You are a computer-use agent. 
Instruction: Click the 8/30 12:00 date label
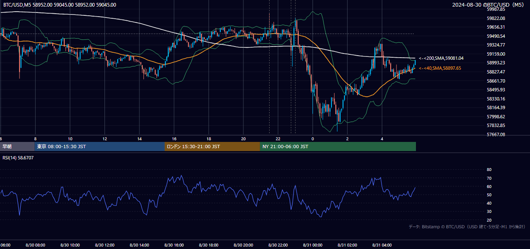(105, 245)
